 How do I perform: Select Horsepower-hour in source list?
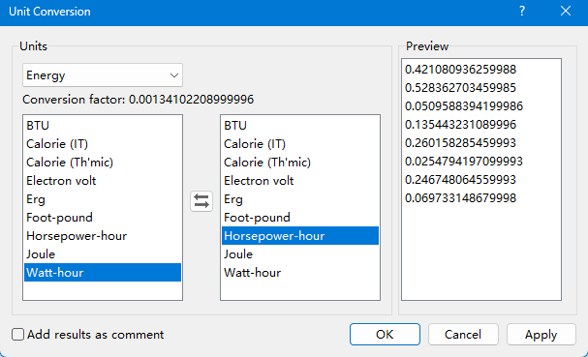103,236
